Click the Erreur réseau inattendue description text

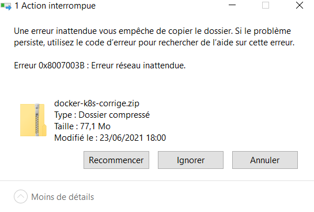(138, 65)
